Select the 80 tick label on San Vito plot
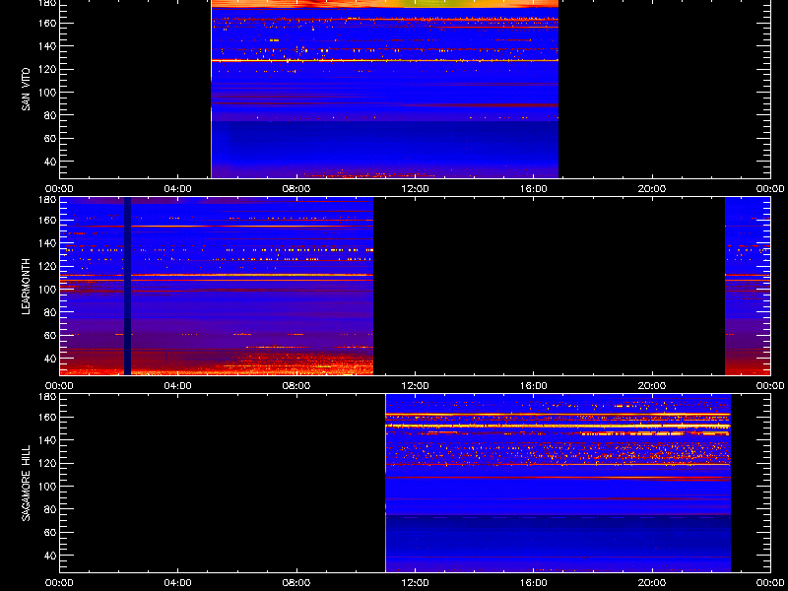Image resolution: width=788 pixels, height=591 pixels. coord(51,115)
